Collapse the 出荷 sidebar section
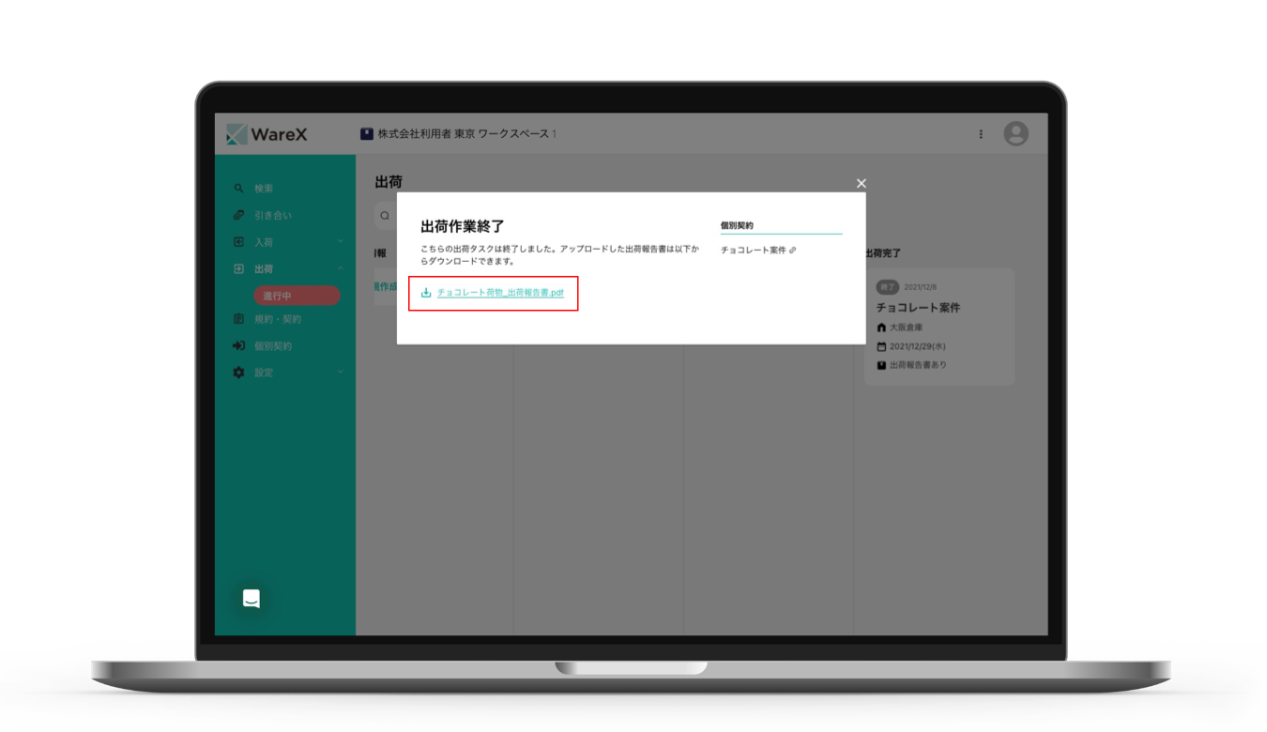Viewport: 1267px width, 732px height. click(x=340, y=269)
